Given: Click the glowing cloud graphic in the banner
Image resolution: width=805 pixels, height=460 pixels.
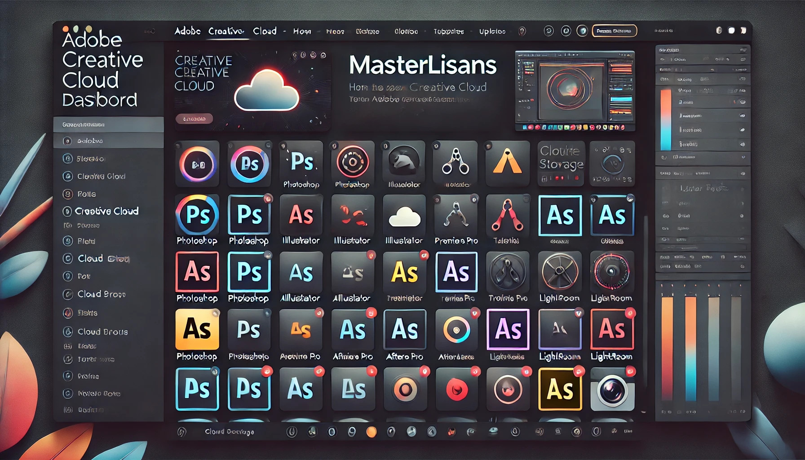Looking at the screenshot, I should (x=267, y=91).
